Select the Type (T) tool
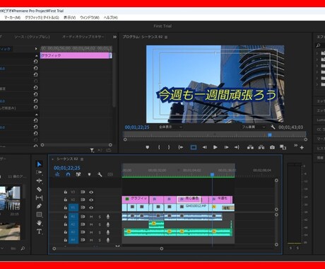This screenshot has width=325, height=269. (40, 231)
